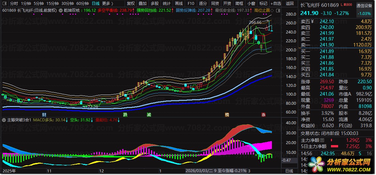Image resolution: width=376 pixels, height=175 pixels.
Task: Click the 266.66 high price label
Action: [x=255, y=22]
